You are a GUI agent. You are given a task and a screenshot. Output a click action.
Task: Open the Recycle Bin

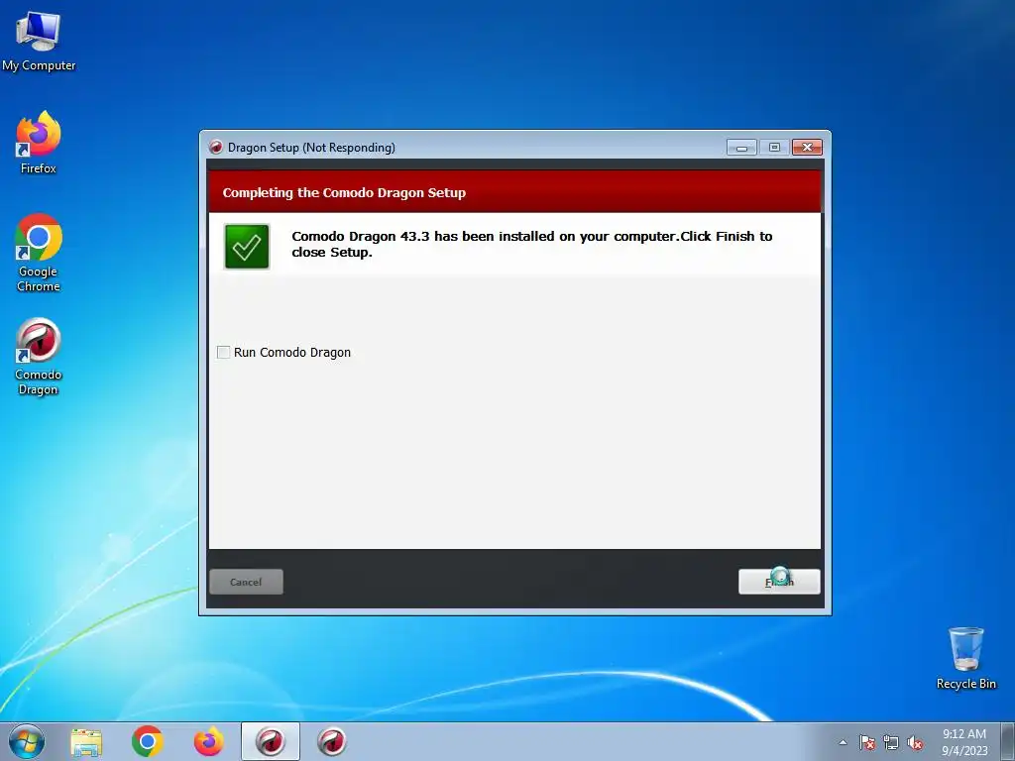965,658
